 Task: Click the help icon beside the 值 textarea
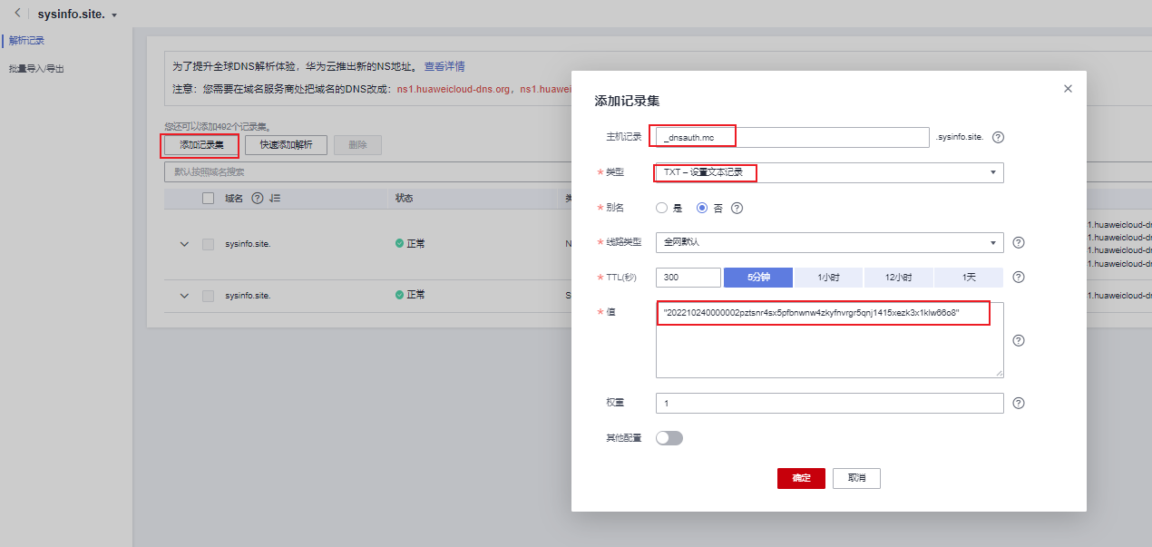tap(1018, 340)
